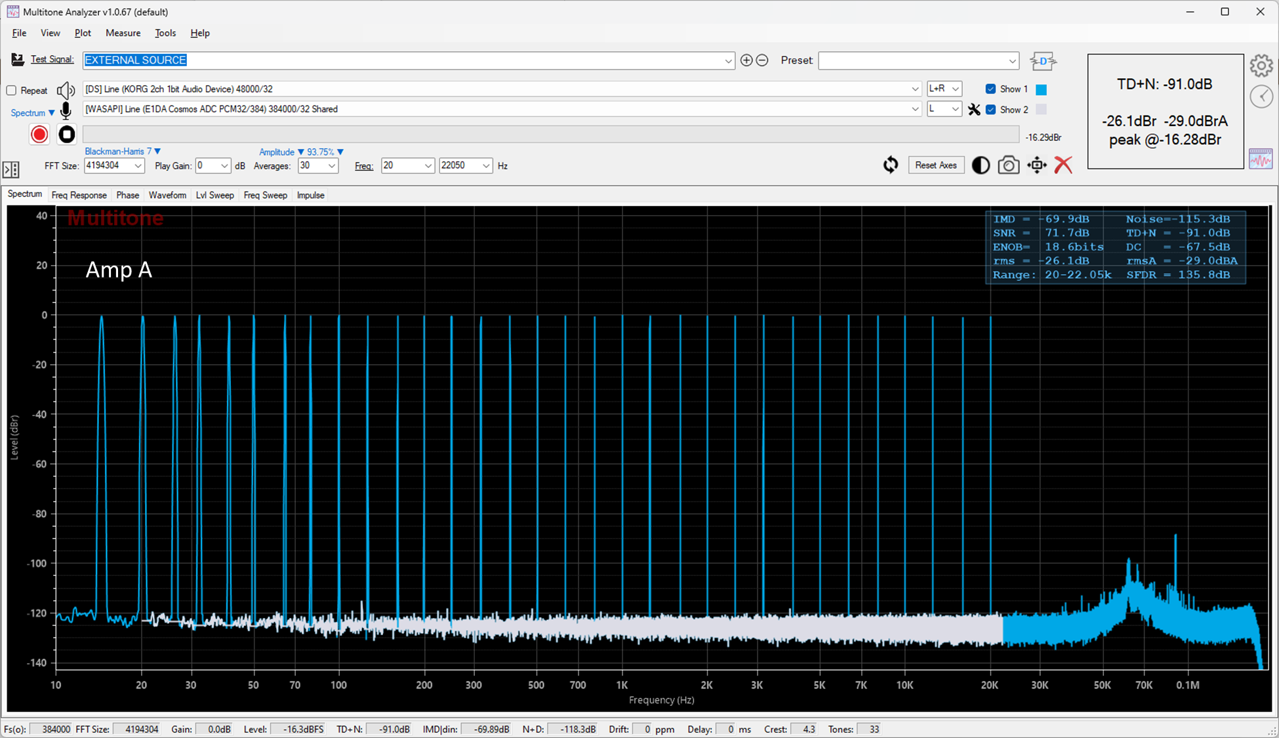Viewport: 1279px width, 738px height.
Task: Click the waveform thumbnail icon at right
Action: point(1261,159)
